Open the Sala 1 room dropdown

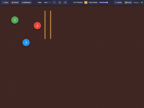47,2
